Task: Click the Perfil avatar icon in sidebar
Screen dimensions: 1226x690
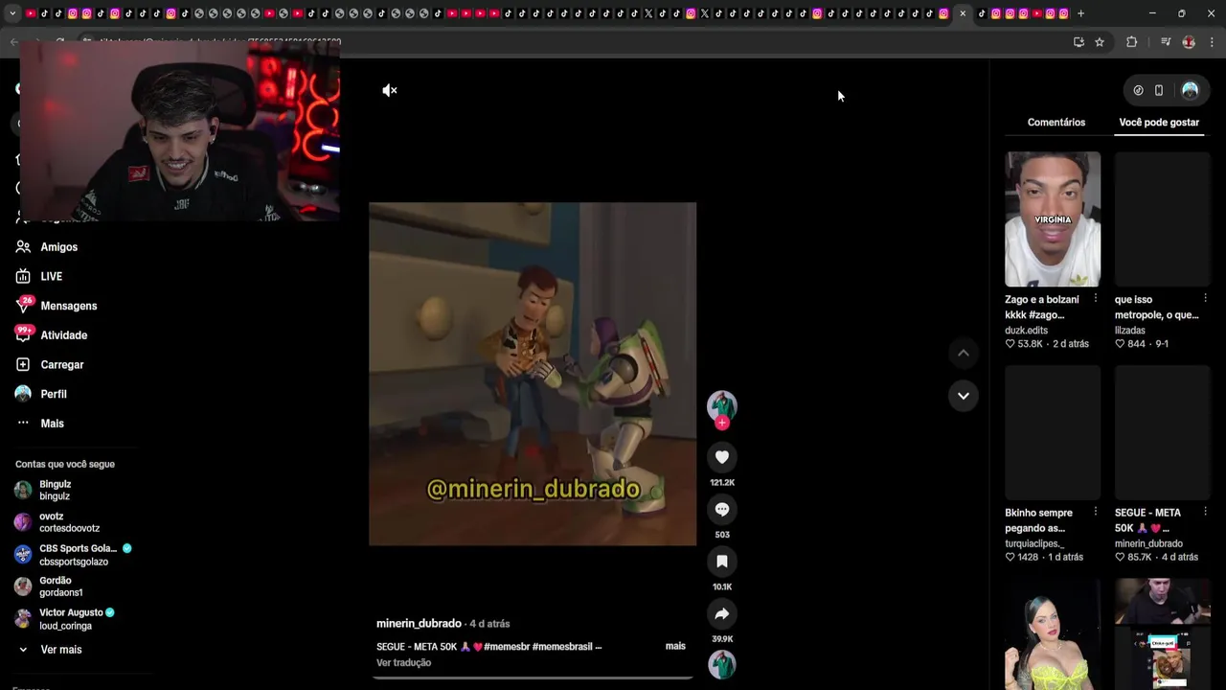Action: click(x=23, y=394)
